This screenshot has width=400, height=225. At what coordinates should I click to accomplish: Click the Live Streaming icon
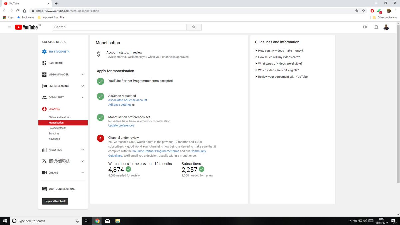pyautogui.click(x=44, y=86)
